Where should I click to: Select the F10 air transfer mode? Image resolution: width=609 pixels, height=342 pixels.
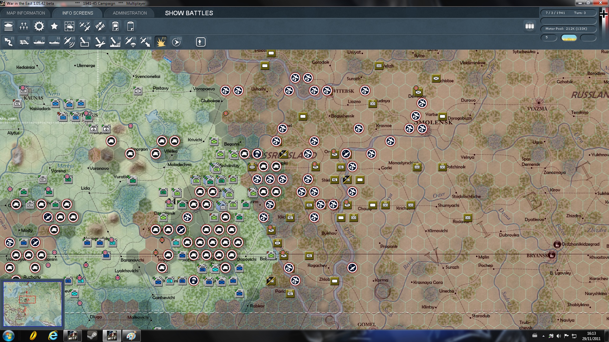(x=146, y=42)
